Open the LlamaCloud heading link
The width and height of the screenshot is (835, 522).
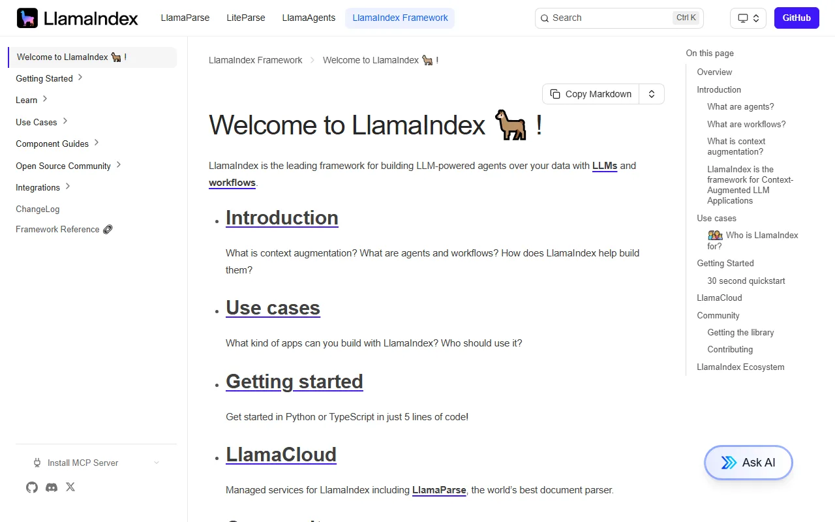click(281, 455)
